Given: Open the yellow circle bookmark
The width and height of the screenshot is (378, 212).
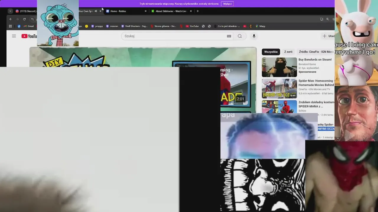Looking at the screenshot, I should pyautogui.click(x=87, y=26).
